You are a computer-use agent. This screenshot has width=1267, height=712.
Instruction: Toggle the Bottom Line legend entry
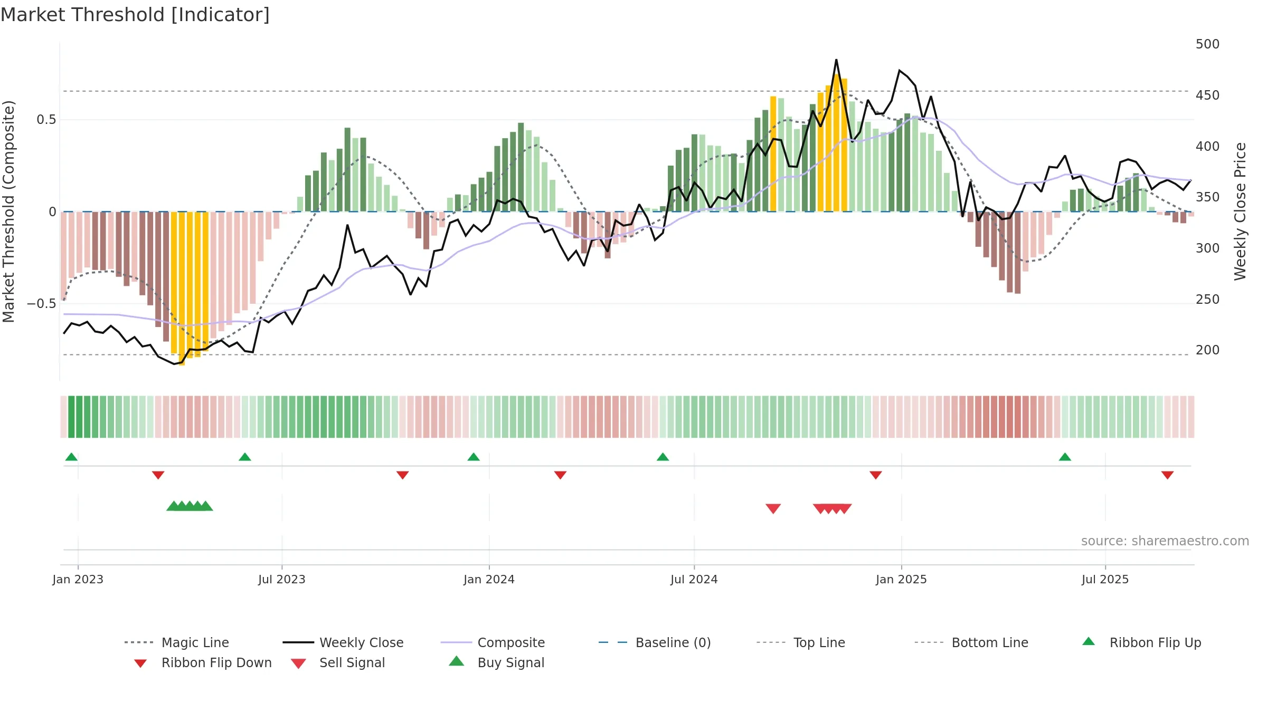coord(971,642)
